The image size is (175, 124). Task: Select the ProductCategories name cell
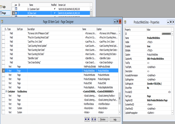(x=90, y=79)
